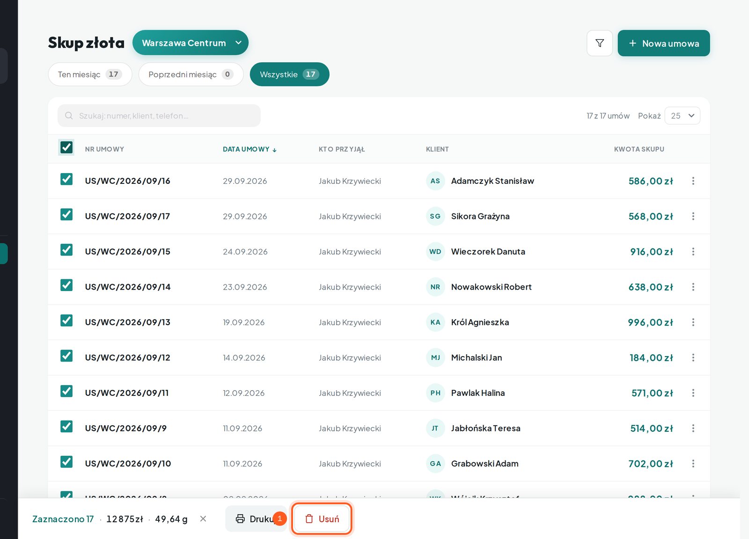Viewport: 749px width, 539px height.
Task: Select the Wszystkie tab
Action: 290,74
